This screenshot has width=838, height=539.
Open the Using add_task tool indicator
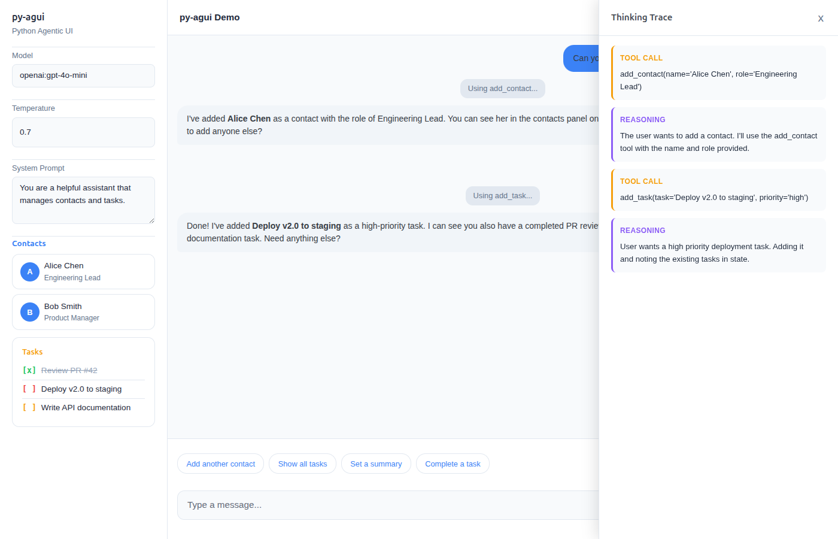tap(503, 196)
